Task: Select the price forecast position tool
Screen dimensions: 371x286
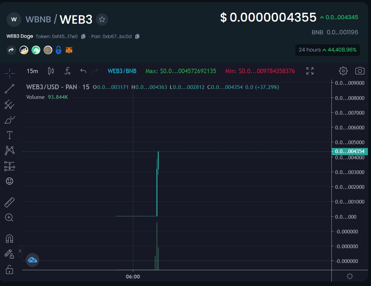Action: coord(10,166)
